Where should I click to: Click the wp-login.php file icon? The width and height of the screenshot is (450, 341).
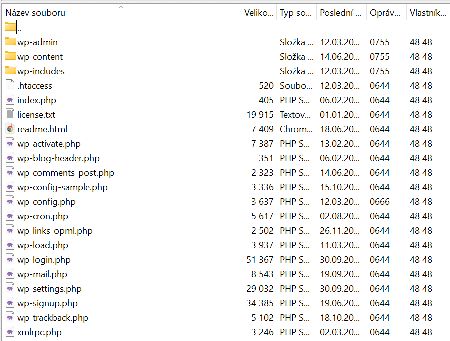10,259
